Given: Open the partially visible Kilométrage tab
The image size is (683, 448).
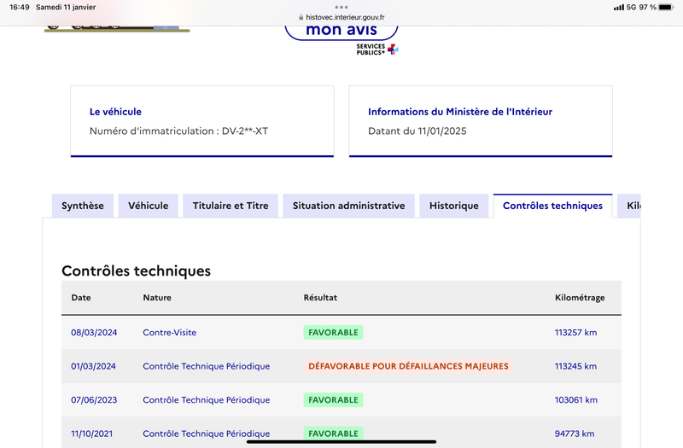Looking at the screenshot, I should 629,206.
